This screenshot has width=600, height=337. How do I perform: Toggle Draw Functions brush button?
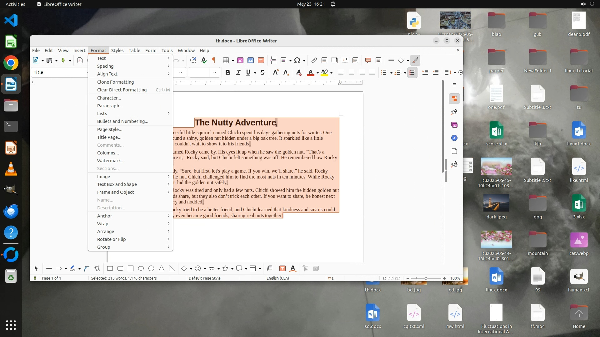(415, 60)
